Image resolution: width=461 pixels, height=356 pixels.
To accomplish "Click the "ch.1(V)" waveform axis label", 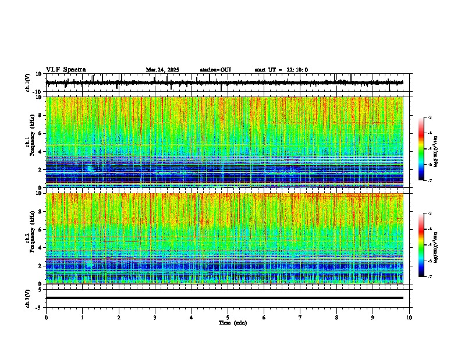I will point(28,83).
